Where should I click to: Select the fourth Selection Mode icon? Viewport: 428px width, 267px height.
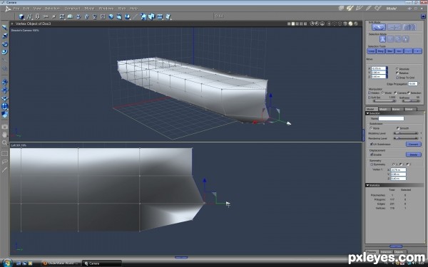pos(406,39)
